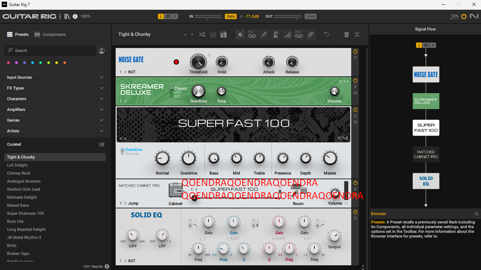
Task: Collapse all rack components from toolbar
Action: 357,35
